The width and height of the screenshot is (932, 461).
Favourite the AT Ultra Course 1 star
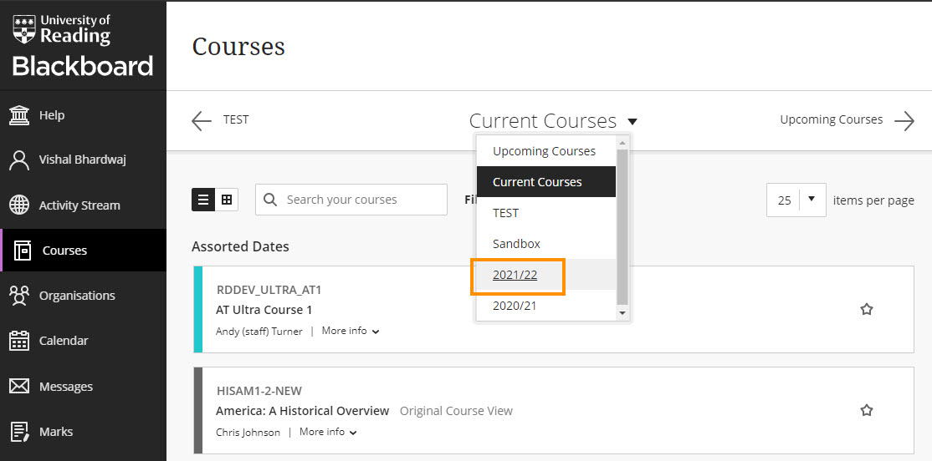click(x=867, y=309)
